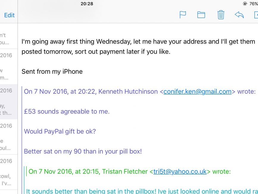Tap the 20:28 clock in status bar
This screenshot has height=194, width=258.
(x=87, y=4)
